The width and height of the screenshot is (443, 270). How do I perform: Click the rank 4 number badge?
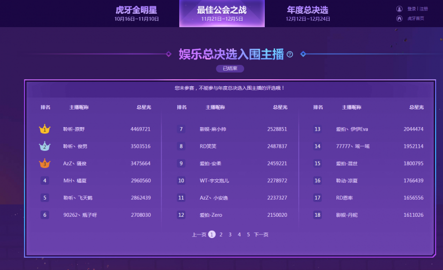45,181
